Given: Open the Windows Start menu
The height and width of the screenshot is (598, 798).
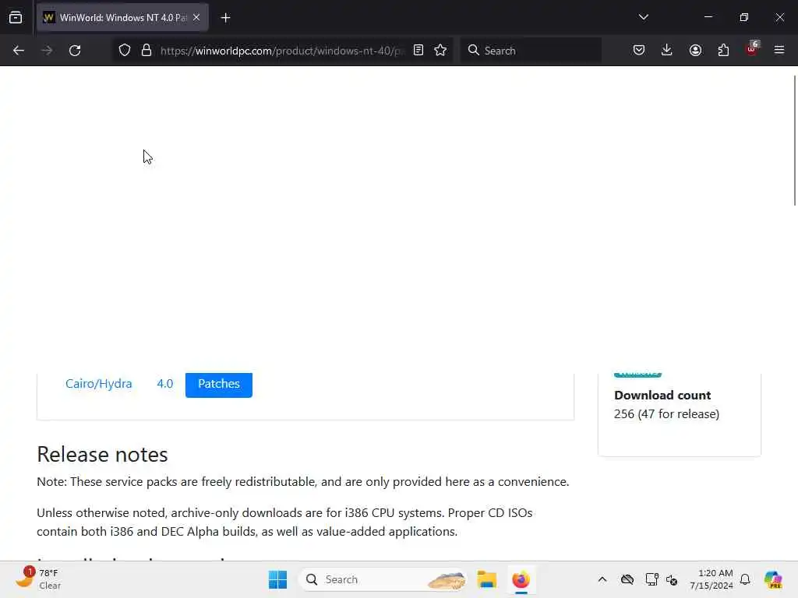Looking at the screenshot, I should tap(277, 579).
